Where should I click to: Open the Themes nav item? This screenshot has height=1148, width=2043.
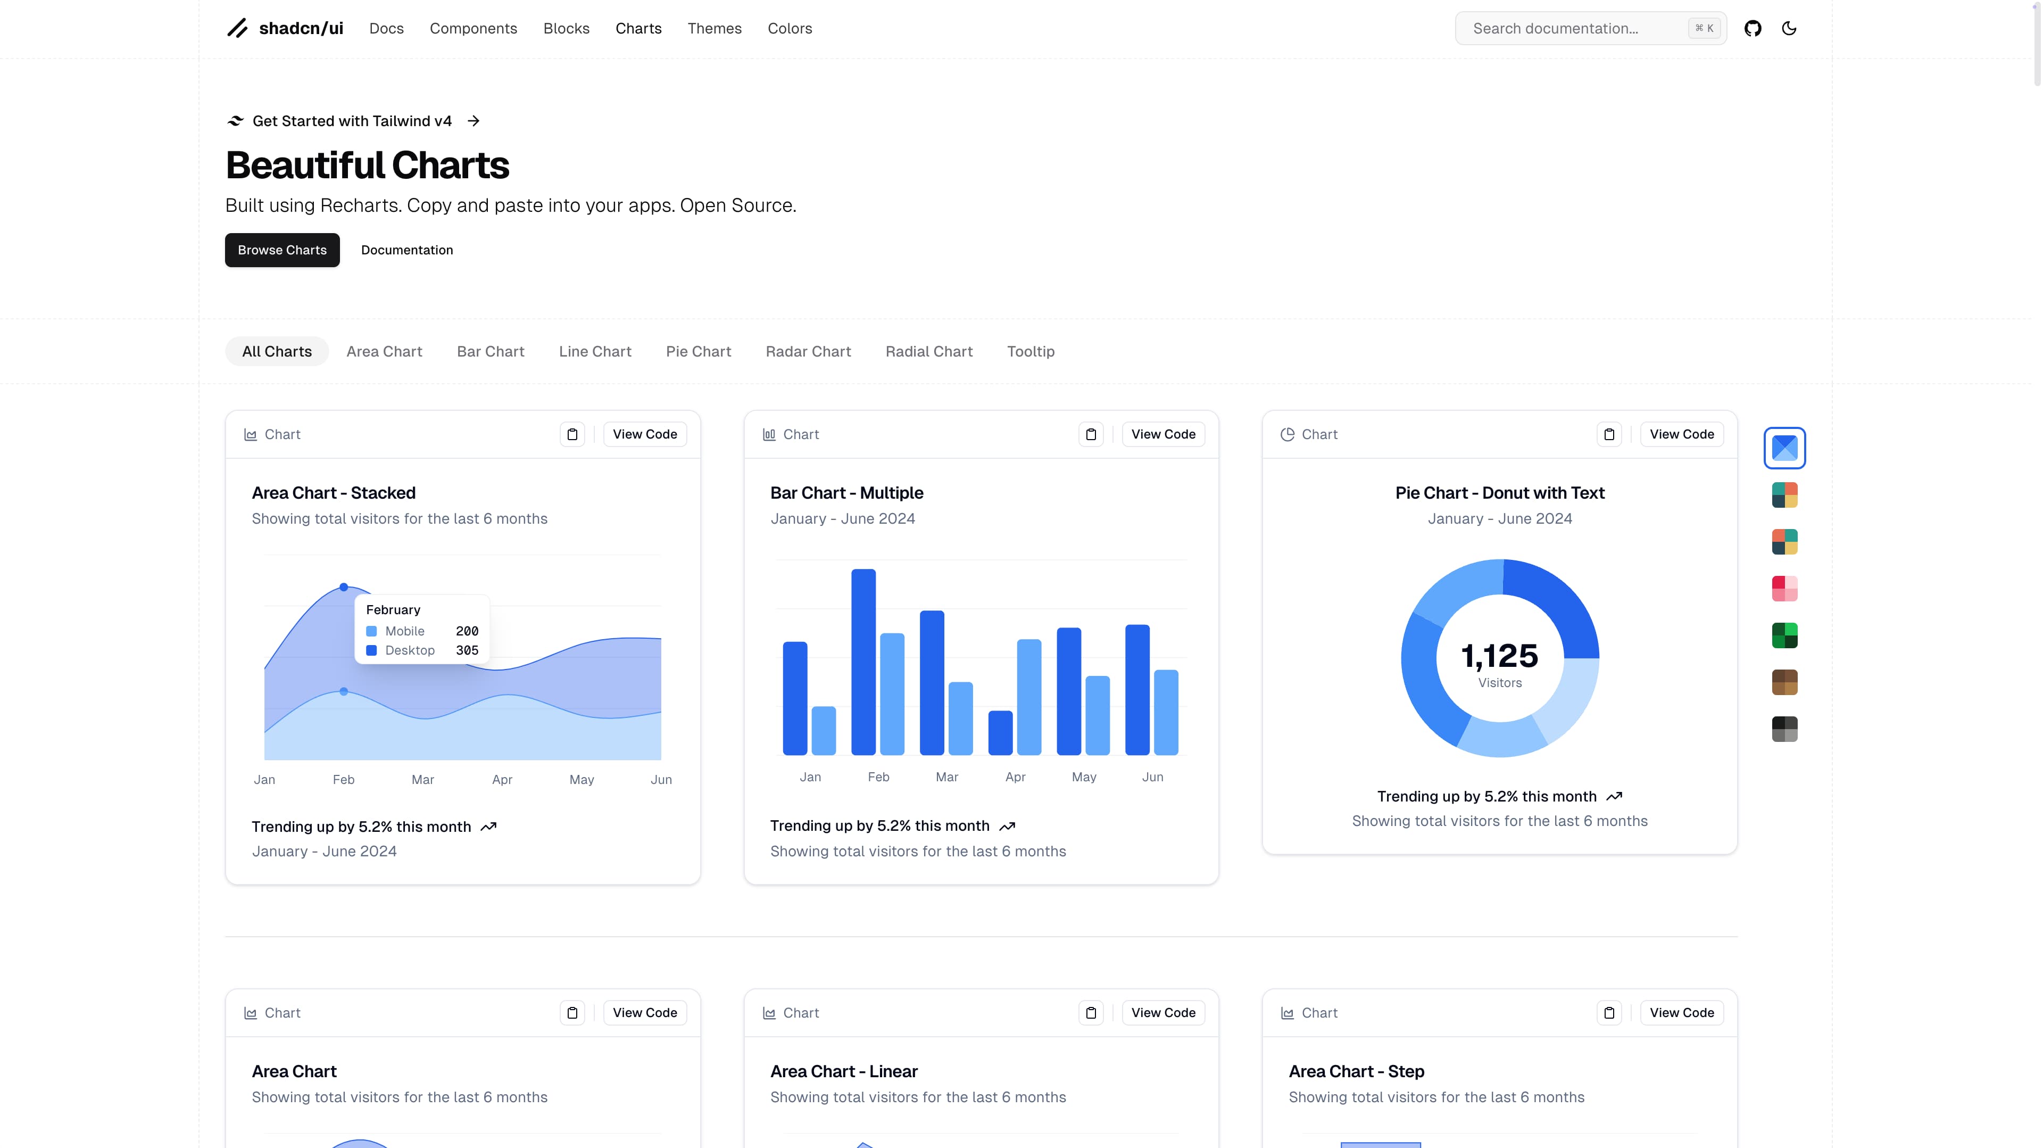coord(714,29)
